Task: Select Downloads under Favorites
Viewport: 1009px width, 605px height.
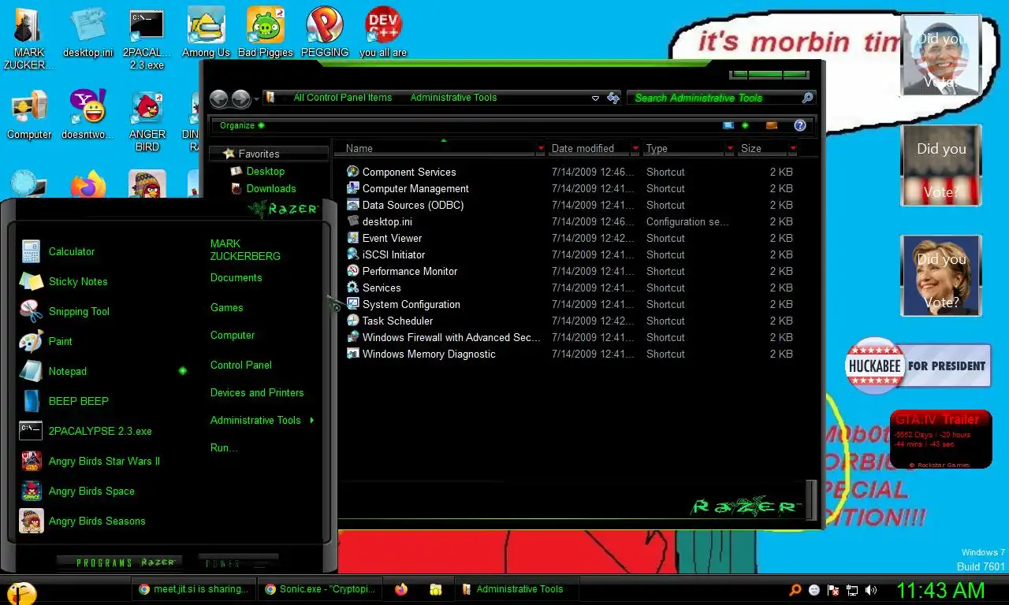Action: (x=271, y=188)
